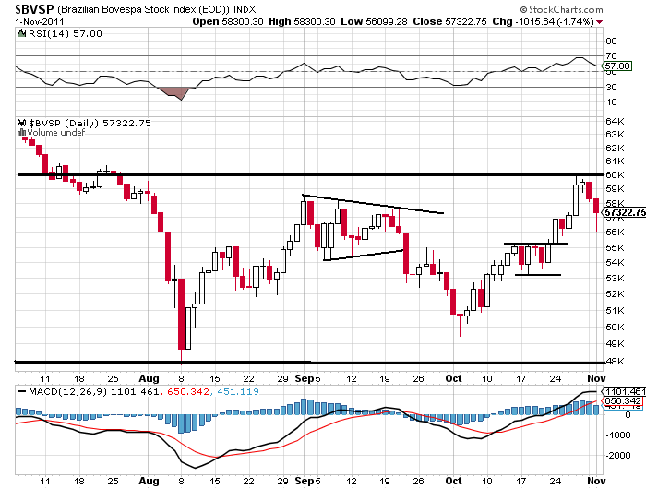
Task: Click the -2000 label on MACD axis
Action: tap(618, 455)
